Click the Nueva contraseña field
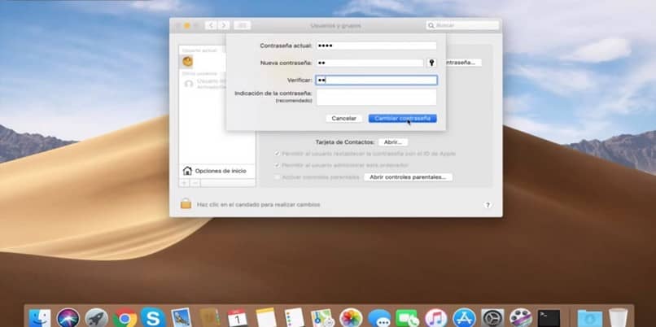The image size is (656, 327). (x=370, y=63)
